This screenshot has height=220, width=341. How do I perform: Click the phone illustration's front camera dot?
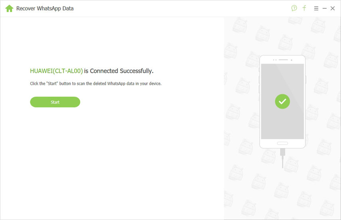[292, 60]
